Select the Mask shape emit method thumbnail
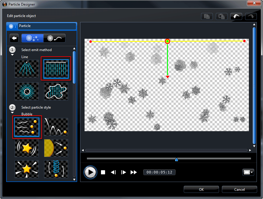 point(56,91)
